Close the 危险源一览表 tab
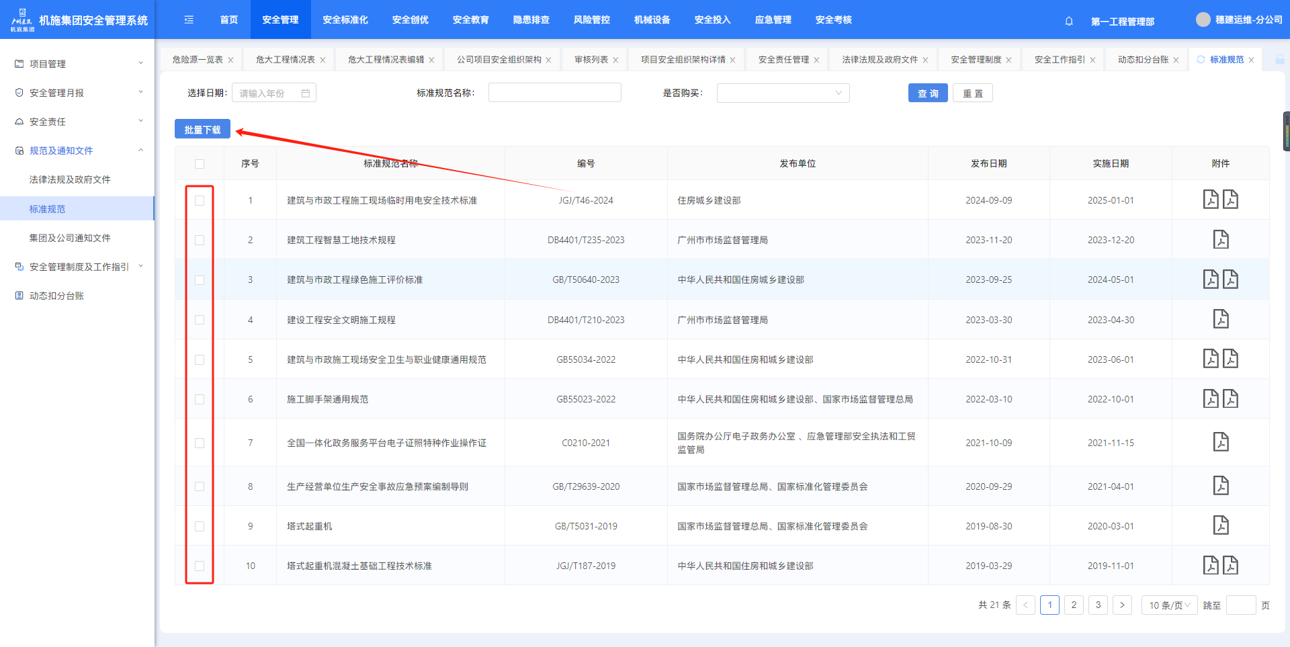 (230, 60)
